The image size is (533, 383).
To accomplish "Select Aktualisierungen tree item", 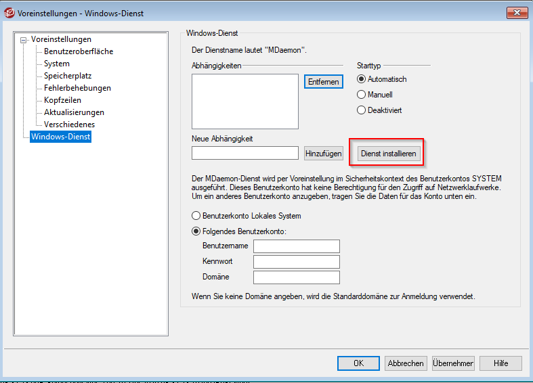I will click(x=74, y=112).
